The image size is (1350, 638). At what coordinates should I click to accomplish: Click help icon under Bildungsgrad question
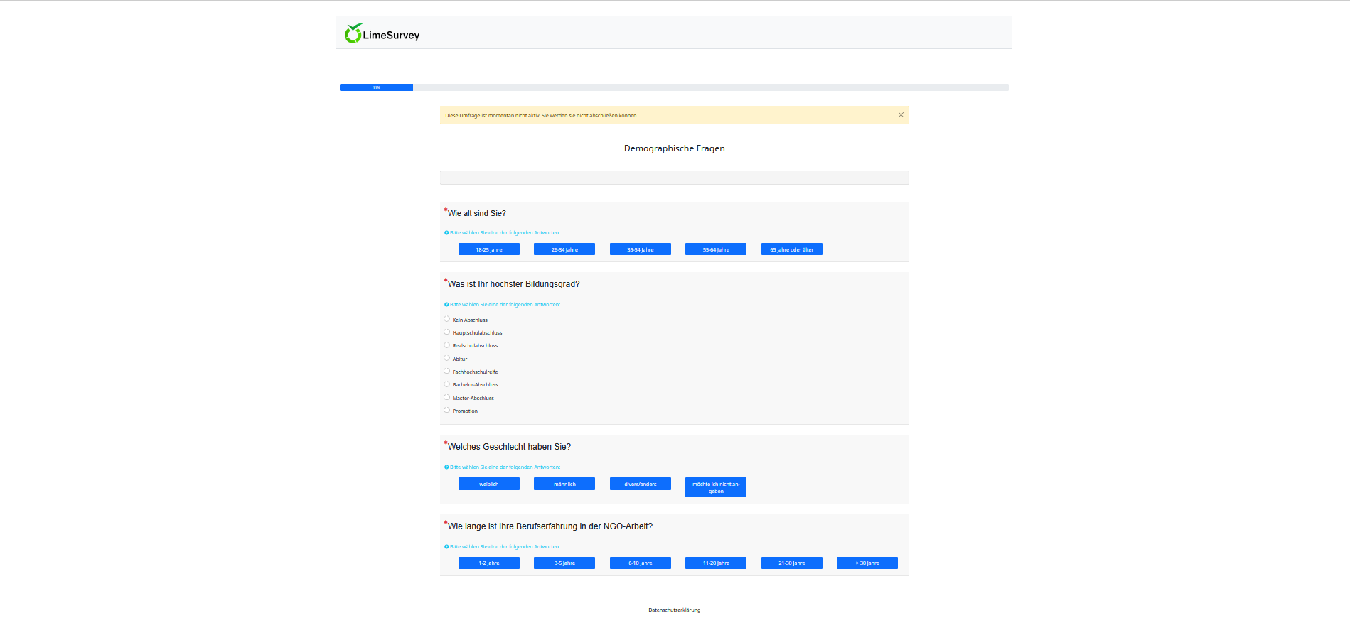(446, 304)
